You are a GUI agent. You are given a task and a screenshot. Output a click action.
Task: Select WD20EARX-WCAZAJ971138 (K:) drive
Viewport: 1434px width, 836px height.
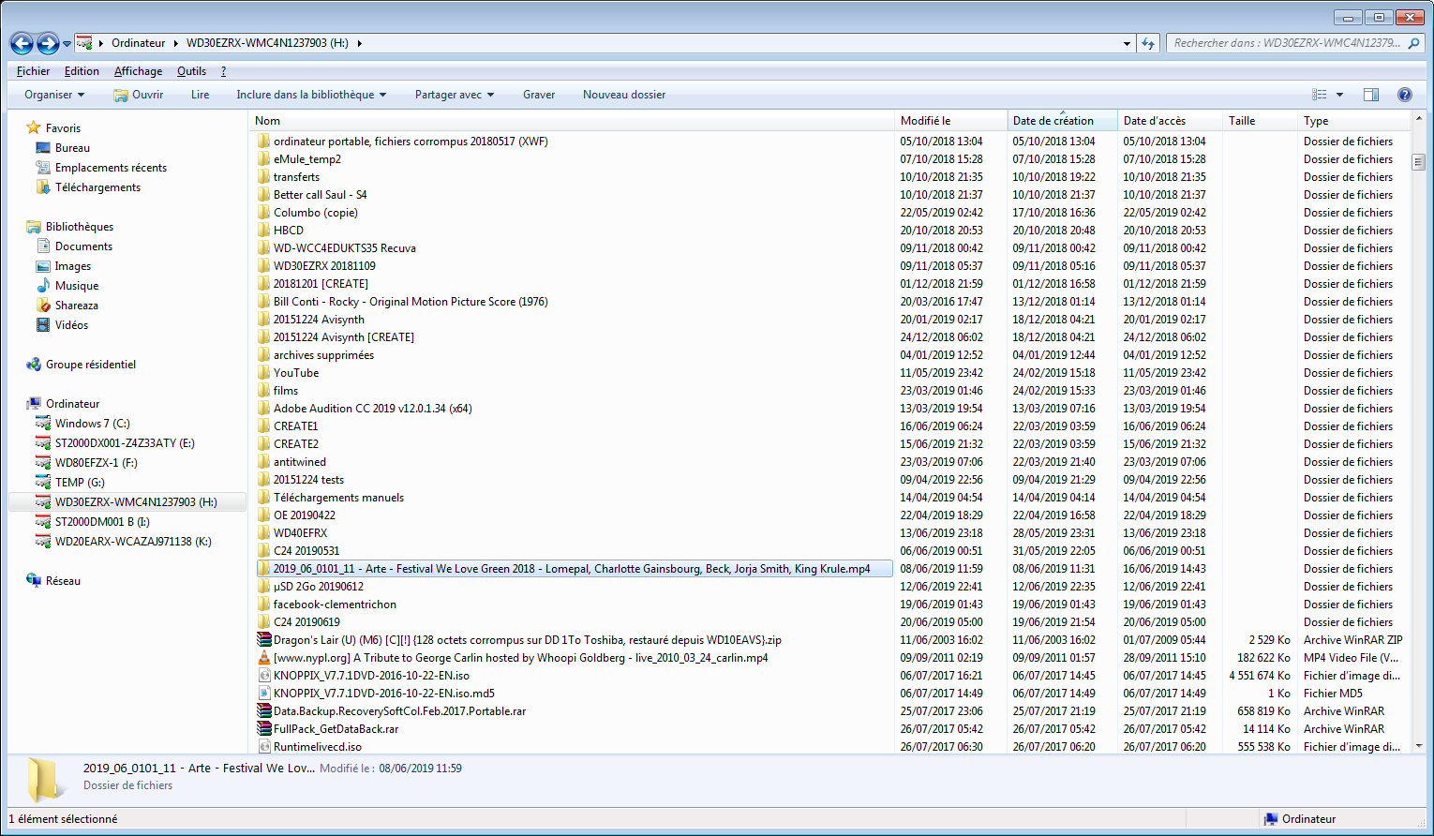click(x=133, y=542)
